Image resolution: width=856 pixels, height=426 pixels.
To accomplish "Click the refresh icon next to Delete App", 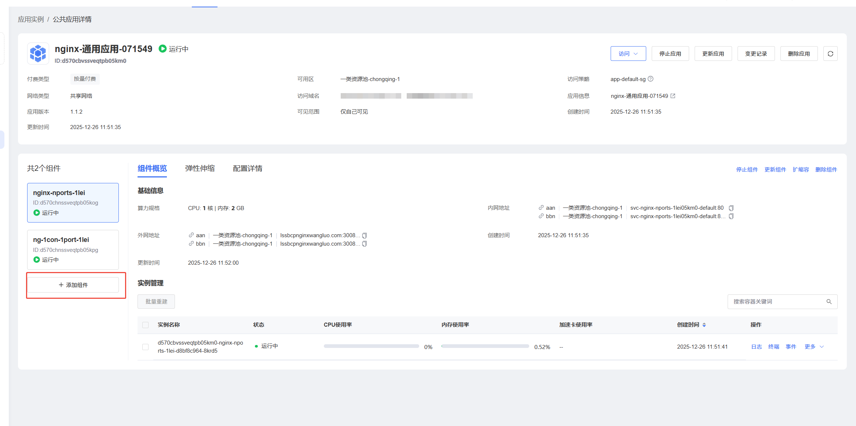I will 830,54.
